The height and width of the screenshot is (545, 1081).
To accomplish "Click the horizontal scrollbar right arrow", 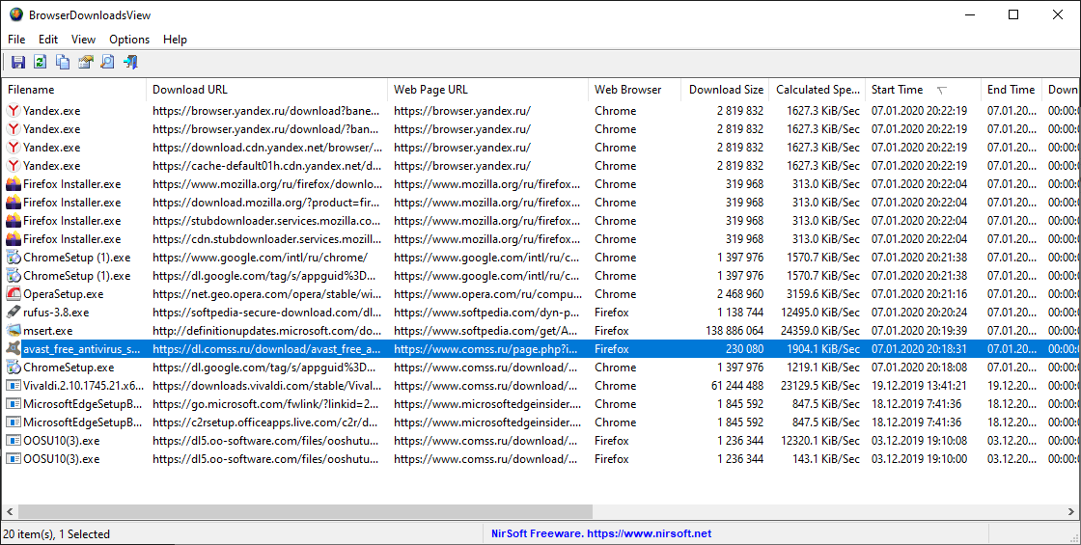I will click(1071, 512).
